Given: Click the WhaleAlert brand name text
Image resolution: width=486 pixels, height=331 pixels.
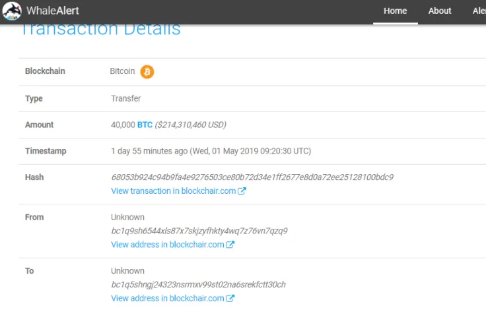Looking at the screenshot, I should point(52,11).
